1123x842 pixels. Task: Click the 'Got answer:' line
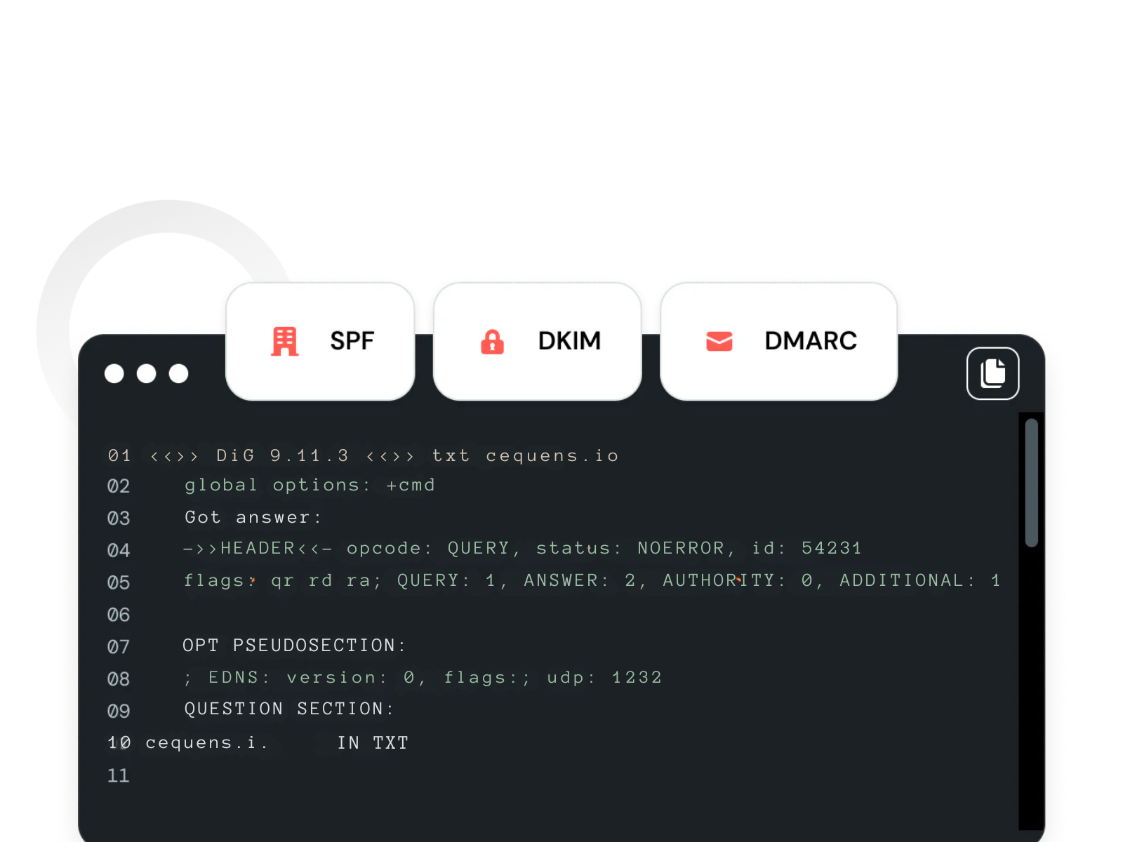pyautogui.click(x=253, y=518)
